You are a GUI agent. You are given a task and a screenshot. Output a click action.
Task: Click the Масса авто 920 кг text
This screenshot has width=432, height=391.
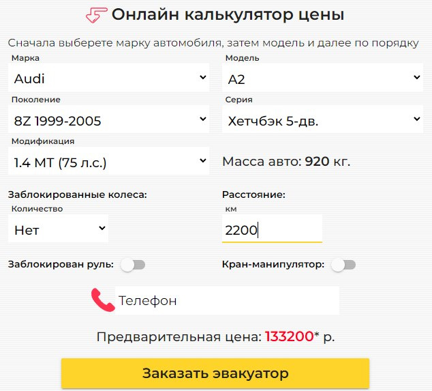pos(286,162)
